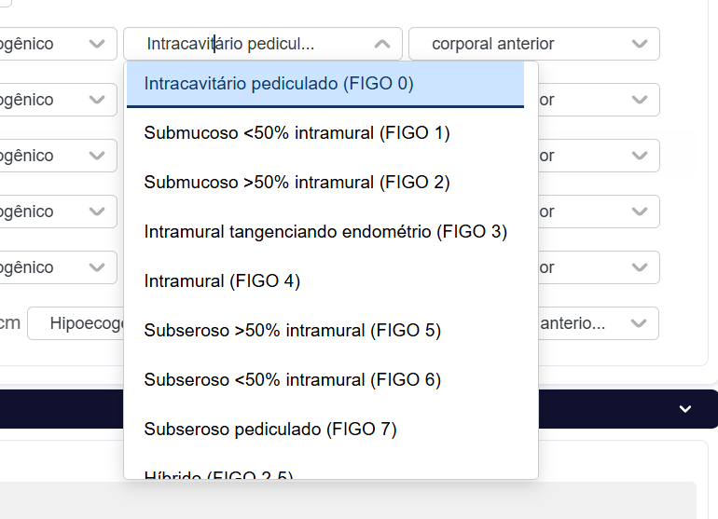Viewport: 718px width, 519px height.
Task: Choose the "Intramural (FIGO 4)" option
Action: 222,280
